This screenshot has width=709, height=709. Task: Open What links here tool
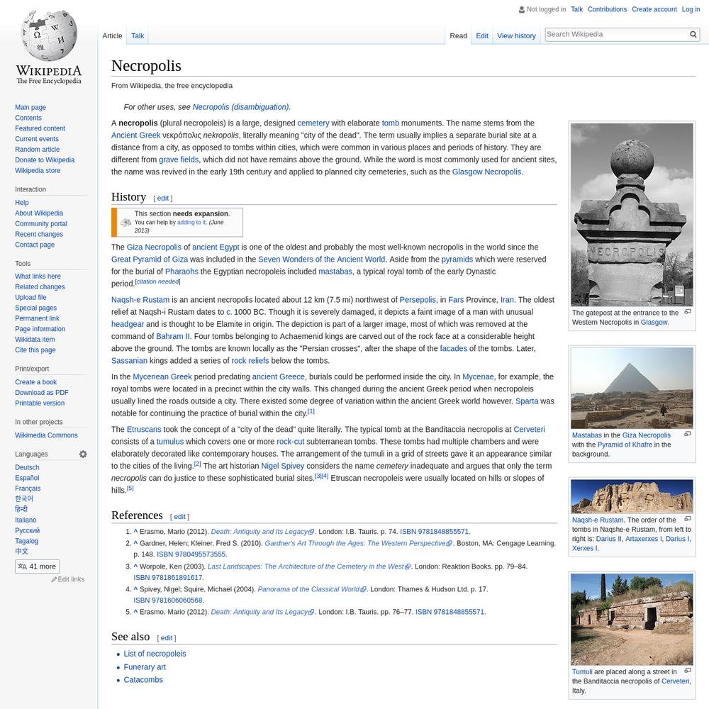(x=38, y=277)
